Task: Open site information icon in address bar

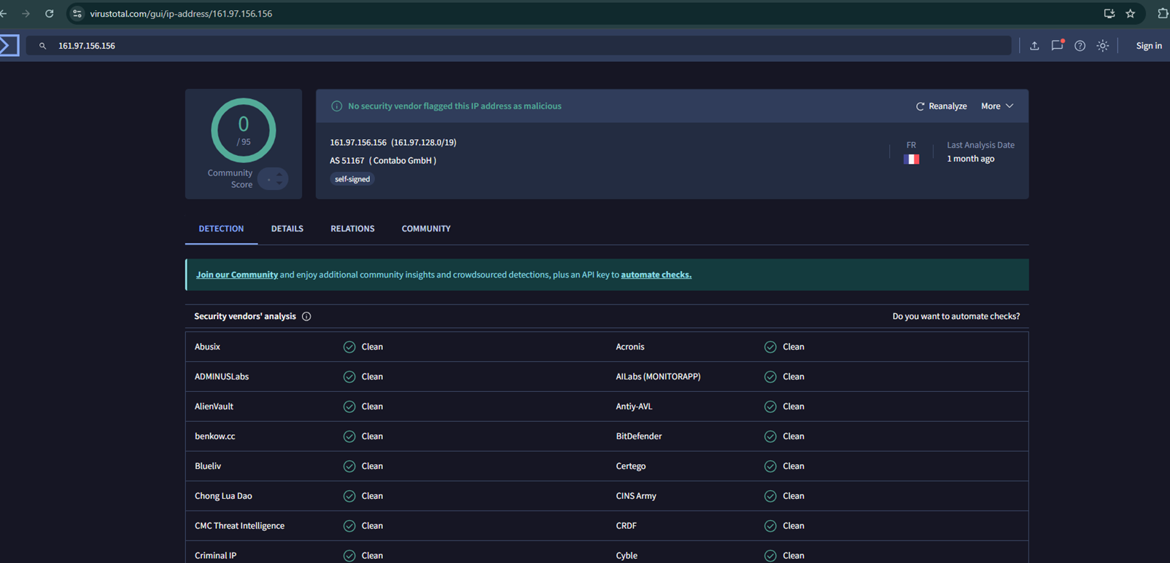Action: click(77, 14)
